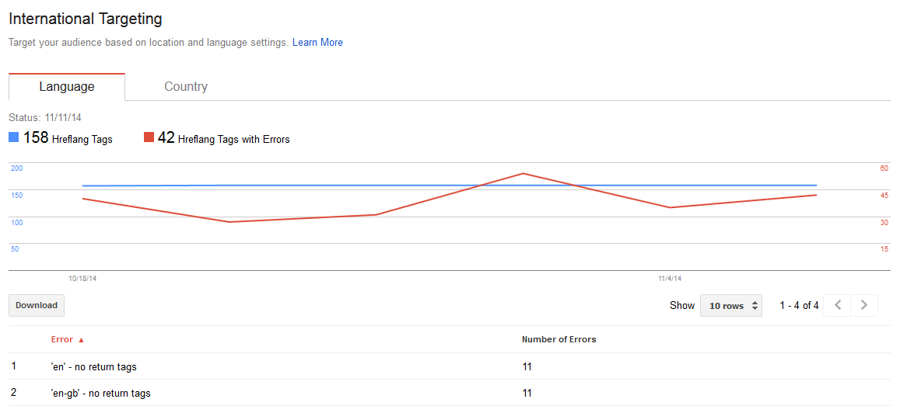Image resolution: width=900 pixels, height=406 pixels.
Task: Click the 158 Hreflang Tags count
Action: (x=36, y=138)
